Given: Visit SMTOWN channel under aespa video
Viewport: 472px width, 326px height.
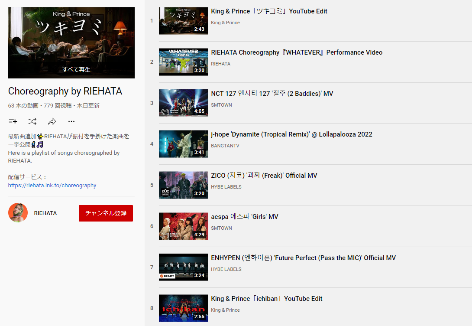Looking at the screenshot, I should [222, 228].
